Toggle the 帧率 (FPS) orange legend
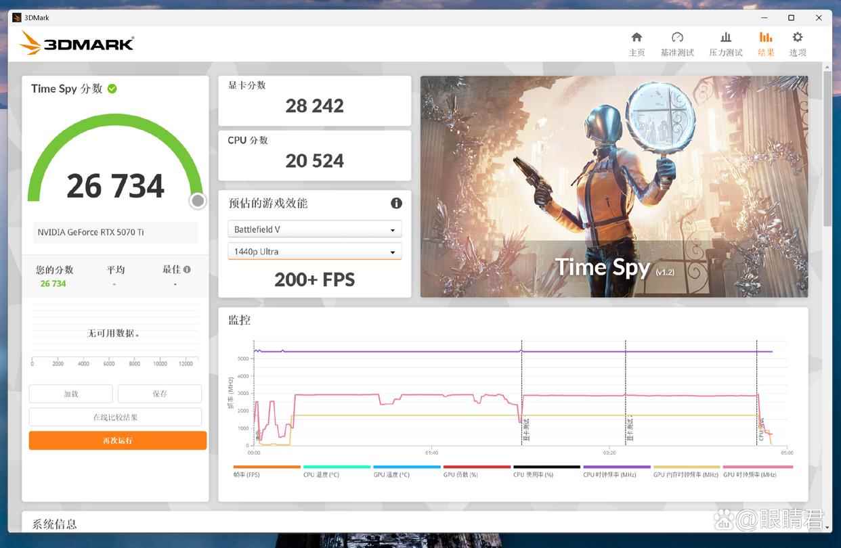The height and width of the screenshot is (548, 841). [266, 472]
